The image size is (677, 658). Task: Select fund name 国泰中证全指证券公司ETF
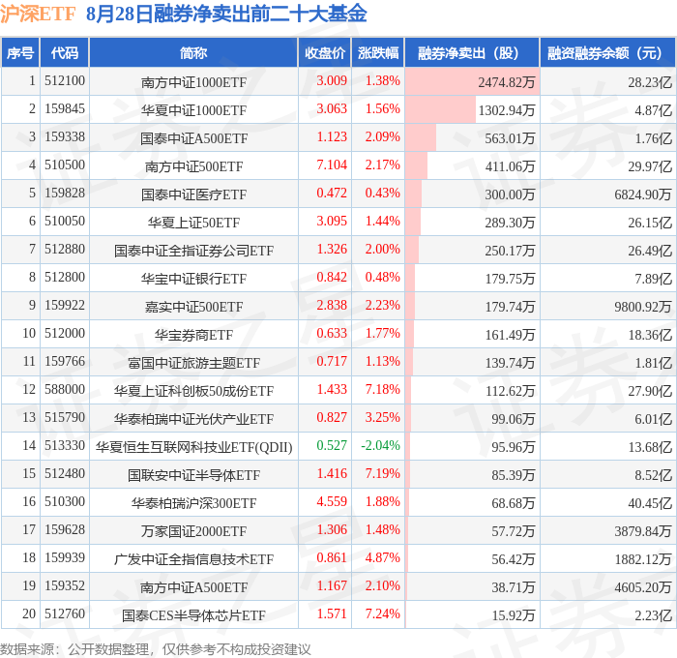(x=193, y=251)
